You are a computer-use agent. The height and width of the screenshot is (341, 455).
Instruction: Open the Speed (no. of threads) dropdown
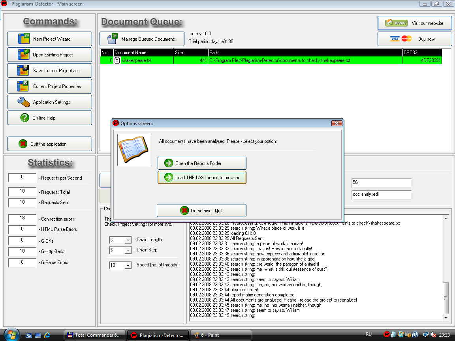128,265
